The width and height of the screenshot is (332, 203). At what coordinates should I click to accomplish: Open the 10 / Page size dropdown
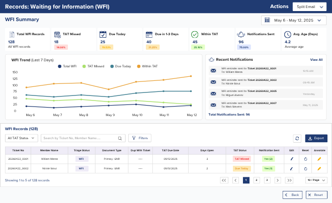pyautogui.click(x=316, y=180)
